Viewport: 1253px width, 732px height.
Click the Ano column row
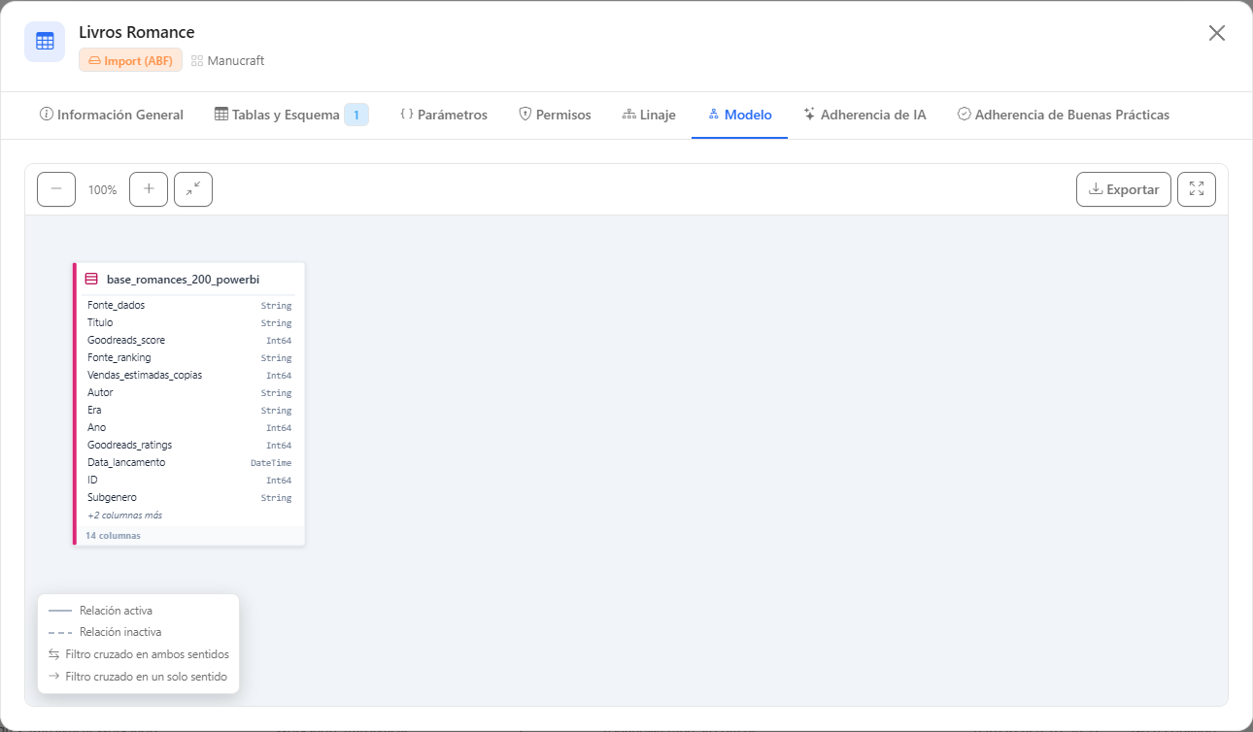click(x=189, y=427)
